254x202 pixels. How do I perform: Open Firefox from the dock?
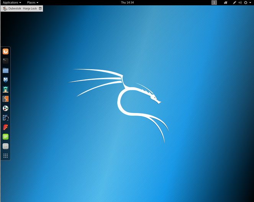coord(5,52)
